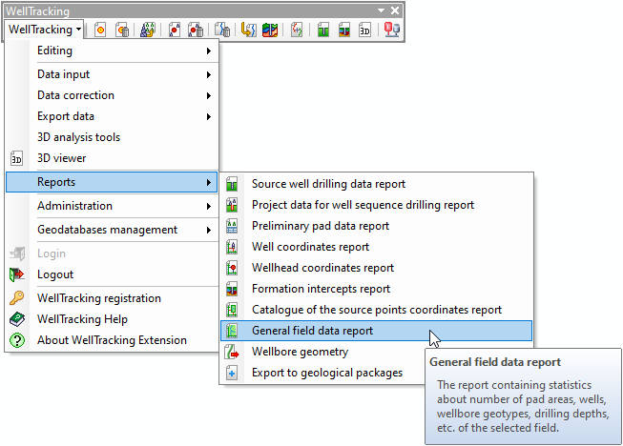Image resolution: width=623 pixels, height=446 pixels.
Task: Expand the Administration submenu arrow
Action: coord(209,207)
